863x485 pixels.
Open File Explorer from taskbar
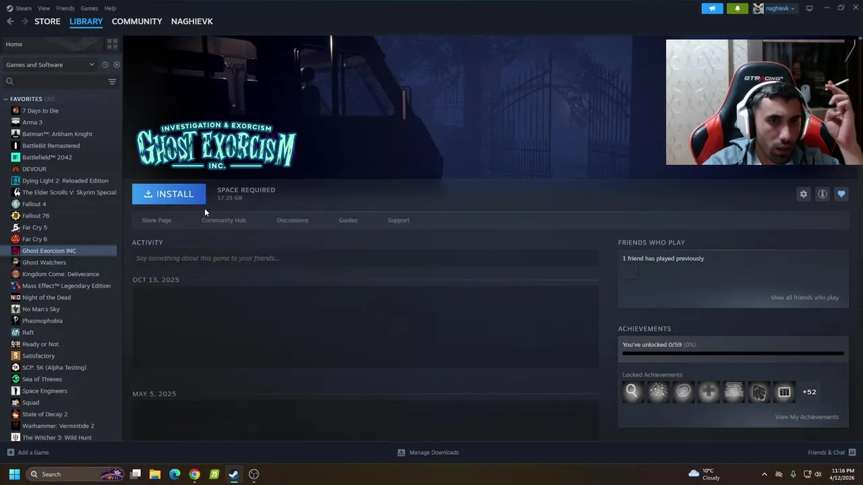(x=155, y=474)
